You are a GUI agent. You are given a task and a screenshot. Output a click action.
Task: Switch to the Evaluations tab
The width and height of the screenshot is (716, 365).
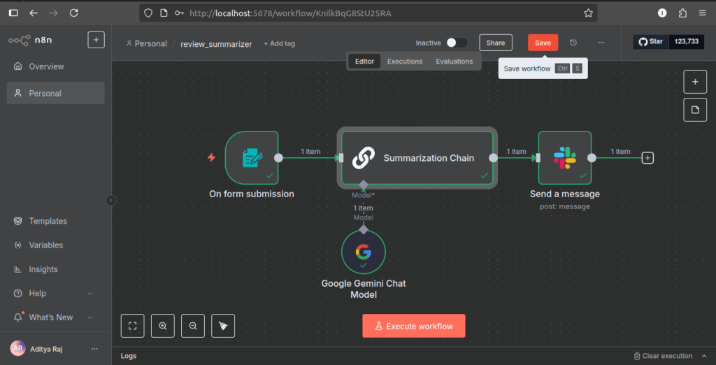pyautogui.click(x=454, y=62)
